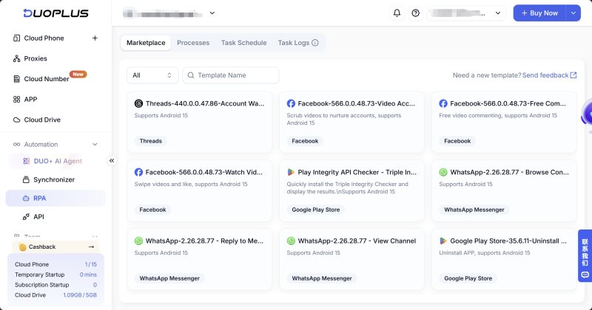Click the help question mark icon
The height and width of the screenshot is (310, 592).
coord(416,13)
